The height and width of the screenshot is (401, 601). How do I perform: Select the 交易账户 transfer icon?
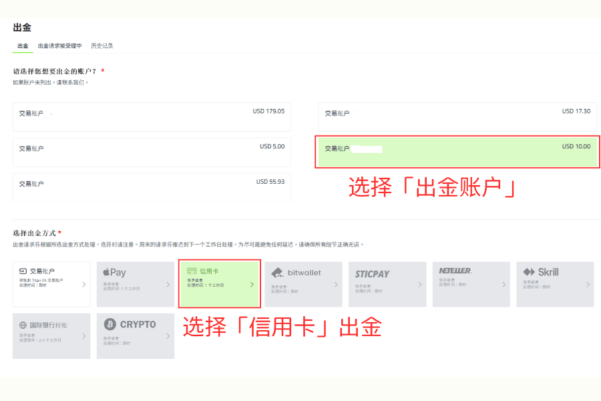pyautogui.click(x=21, y=269)
